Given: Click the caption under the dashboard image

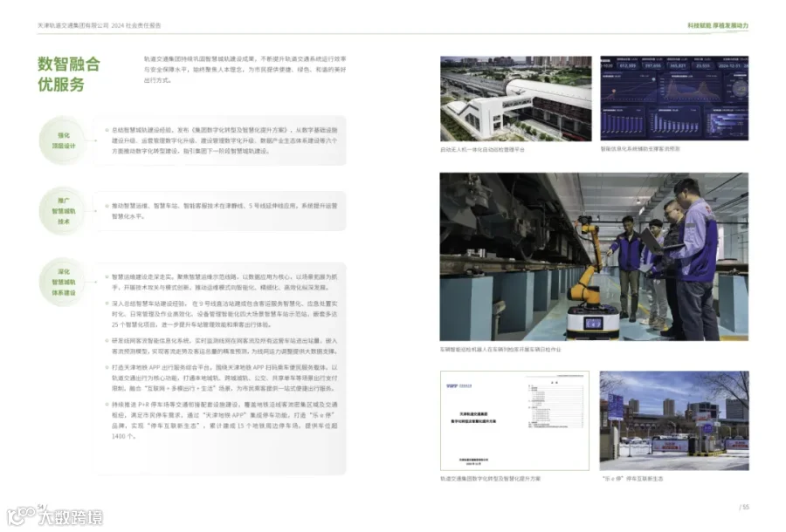Looking at the screenshot, I should (640, 149).
